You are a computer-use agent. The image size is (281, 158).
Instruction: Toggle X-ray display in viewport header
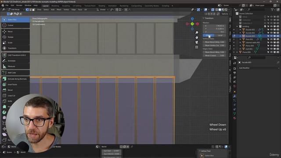pyautogui.click(x=213, y=10)
